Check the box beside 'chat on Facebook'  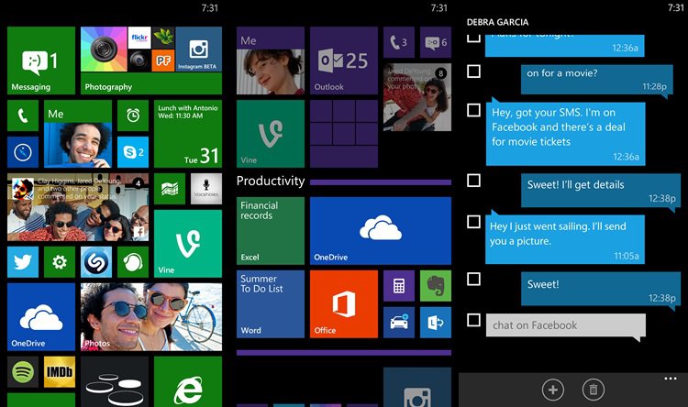tap(473, 320)
